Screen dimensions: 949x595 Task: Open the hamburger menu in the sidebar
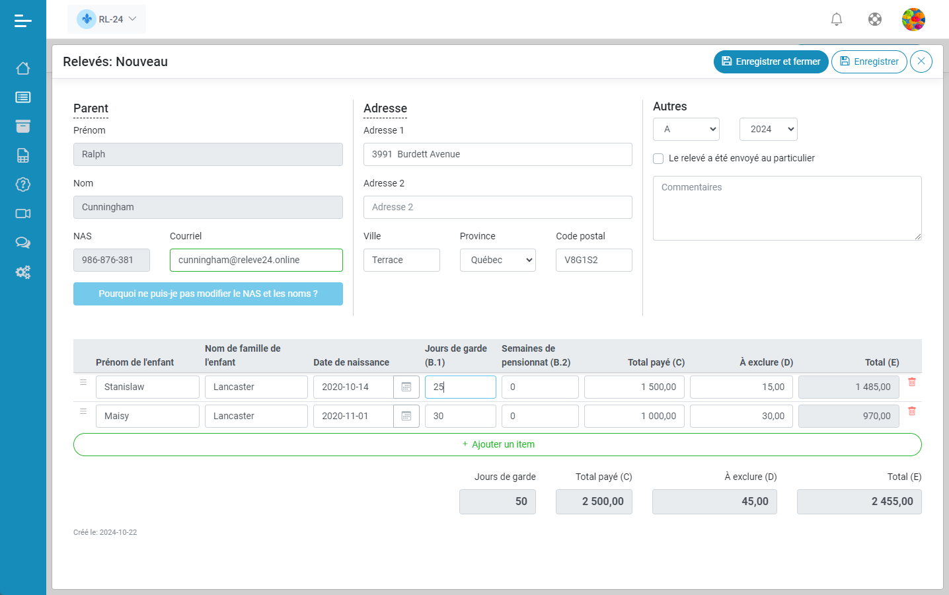click(x=22, y=21)
